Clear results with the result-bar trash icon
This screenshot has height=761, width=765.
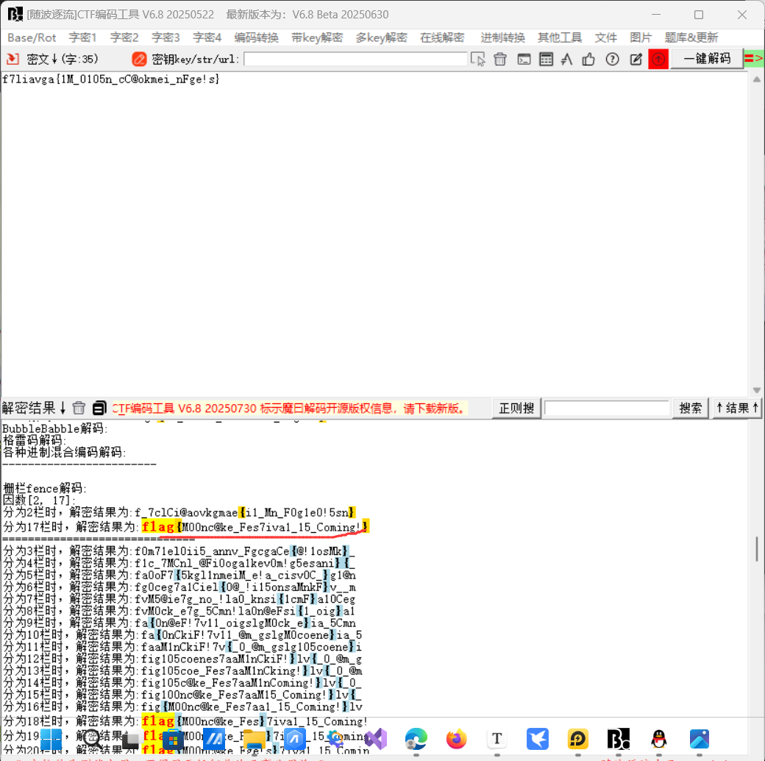pyautogui.click(x=79, y=407)
